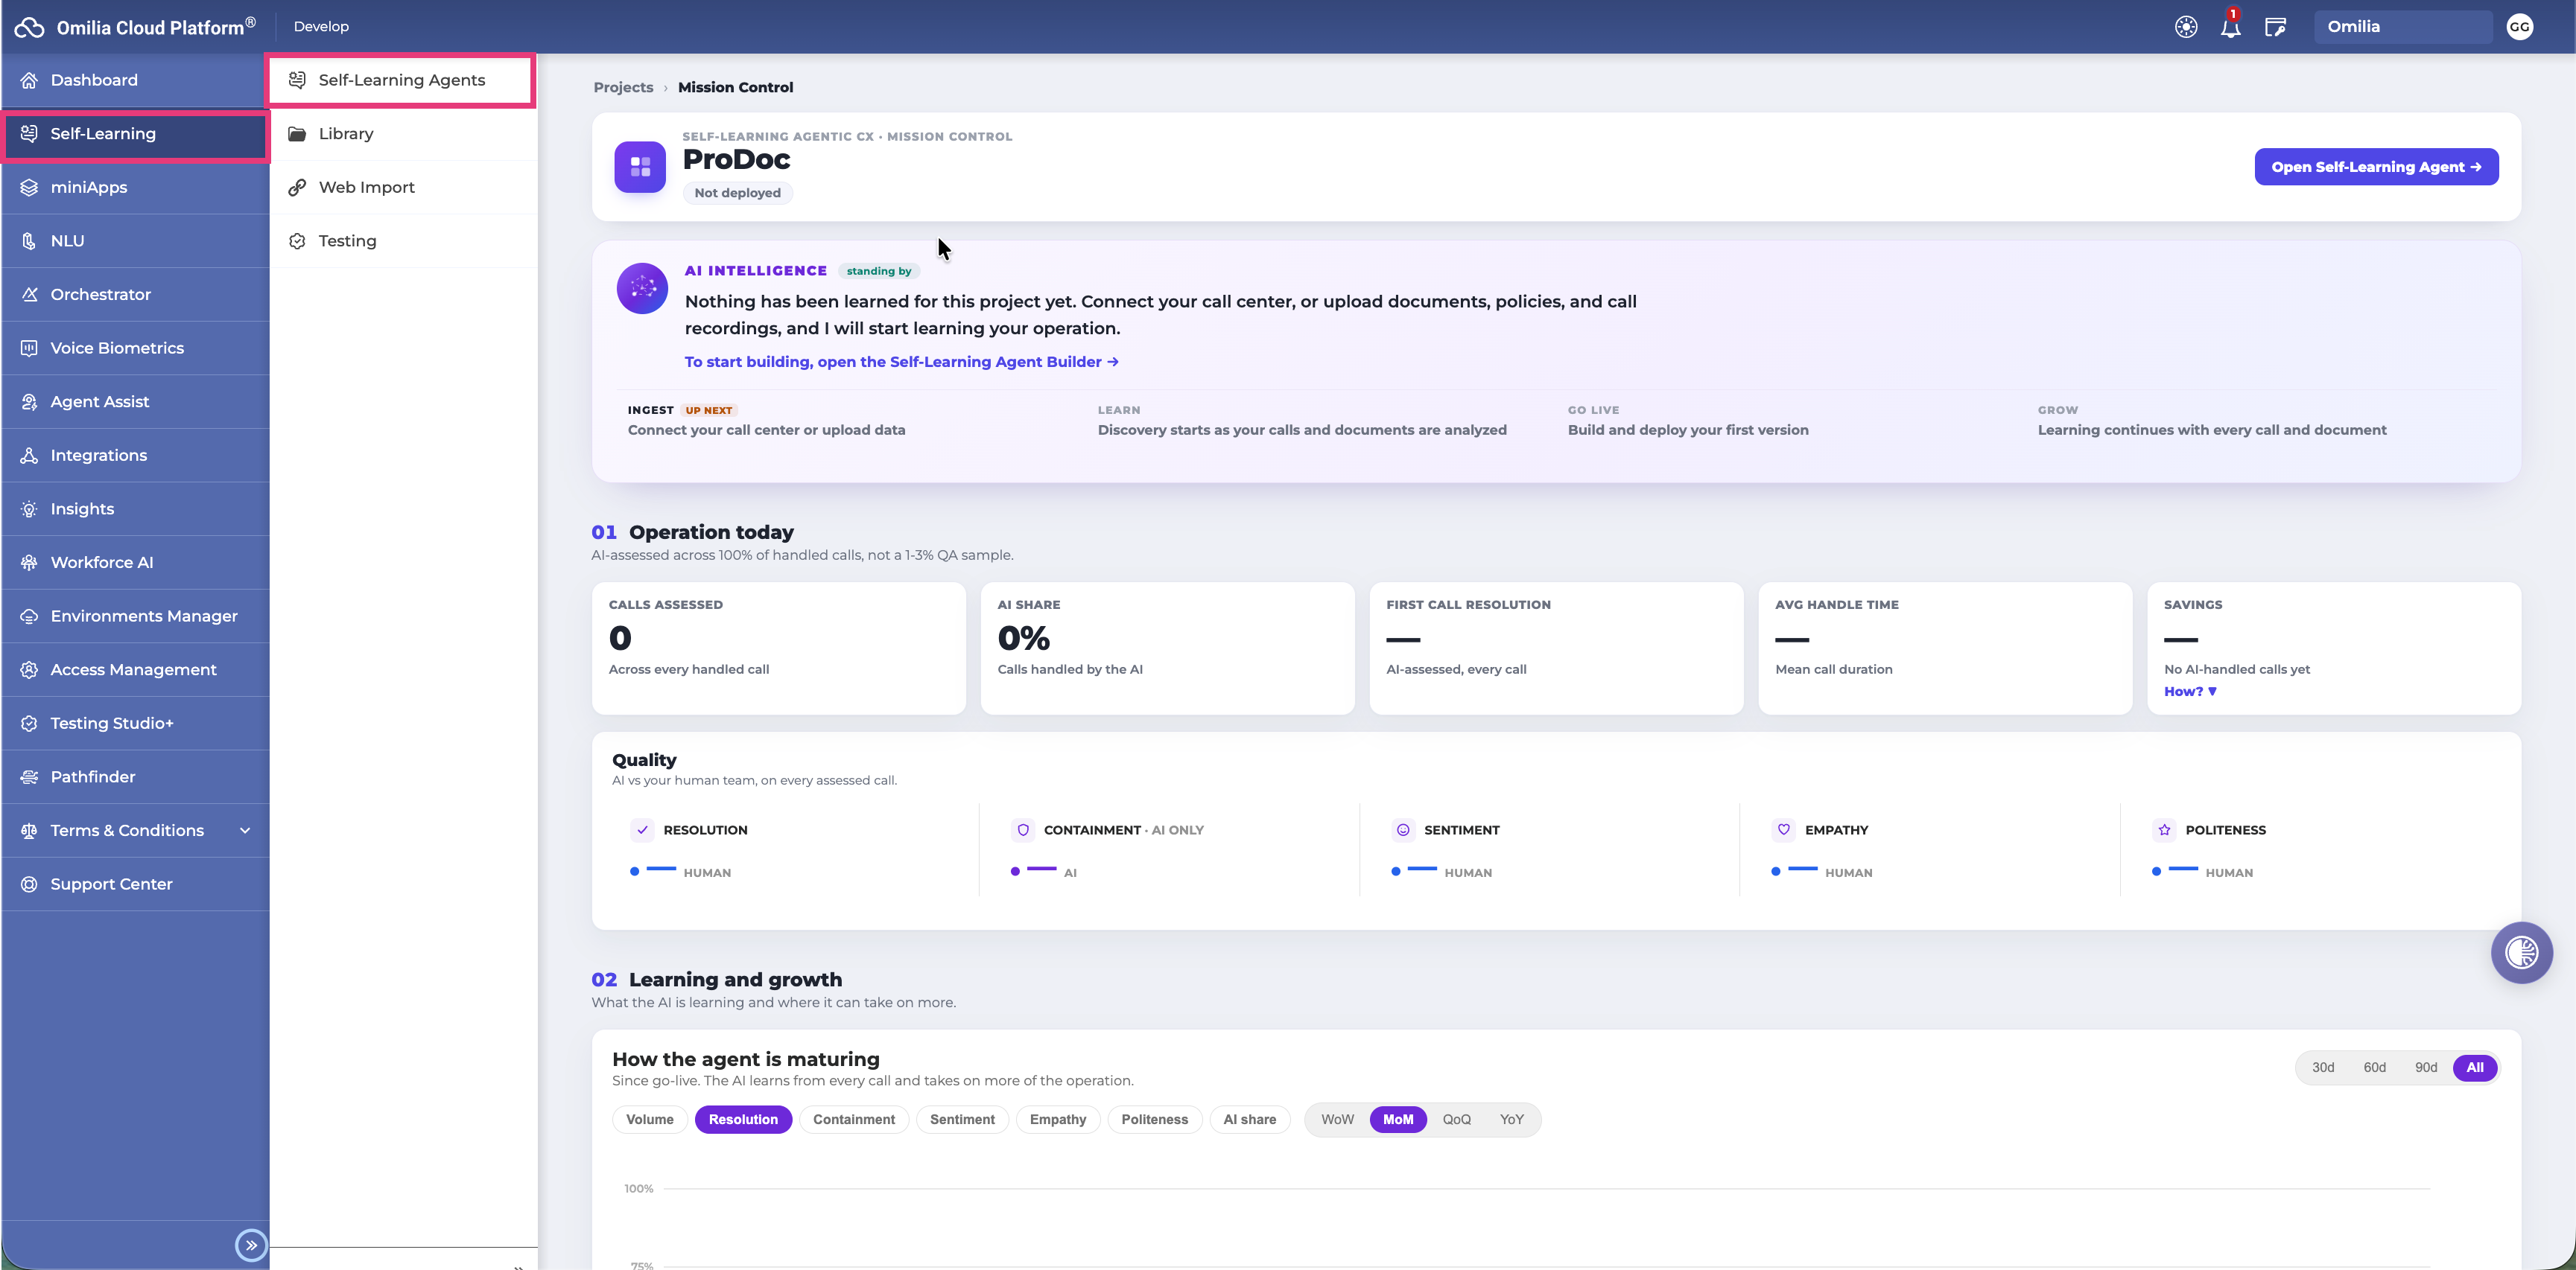Switch comparison to QoQ
This screenshot has width=2576, height=1270.
[x=1456, y=1119]
